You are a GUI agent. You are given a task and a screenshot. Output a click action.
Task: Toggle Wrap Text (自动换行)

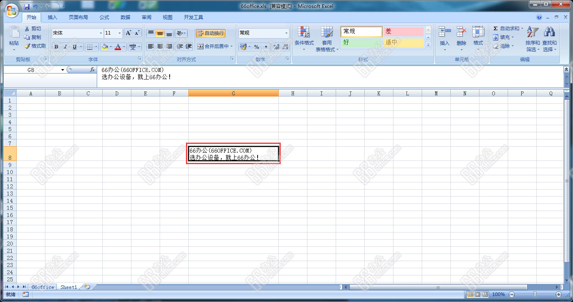pyautogui.click(x=211, y=33)
